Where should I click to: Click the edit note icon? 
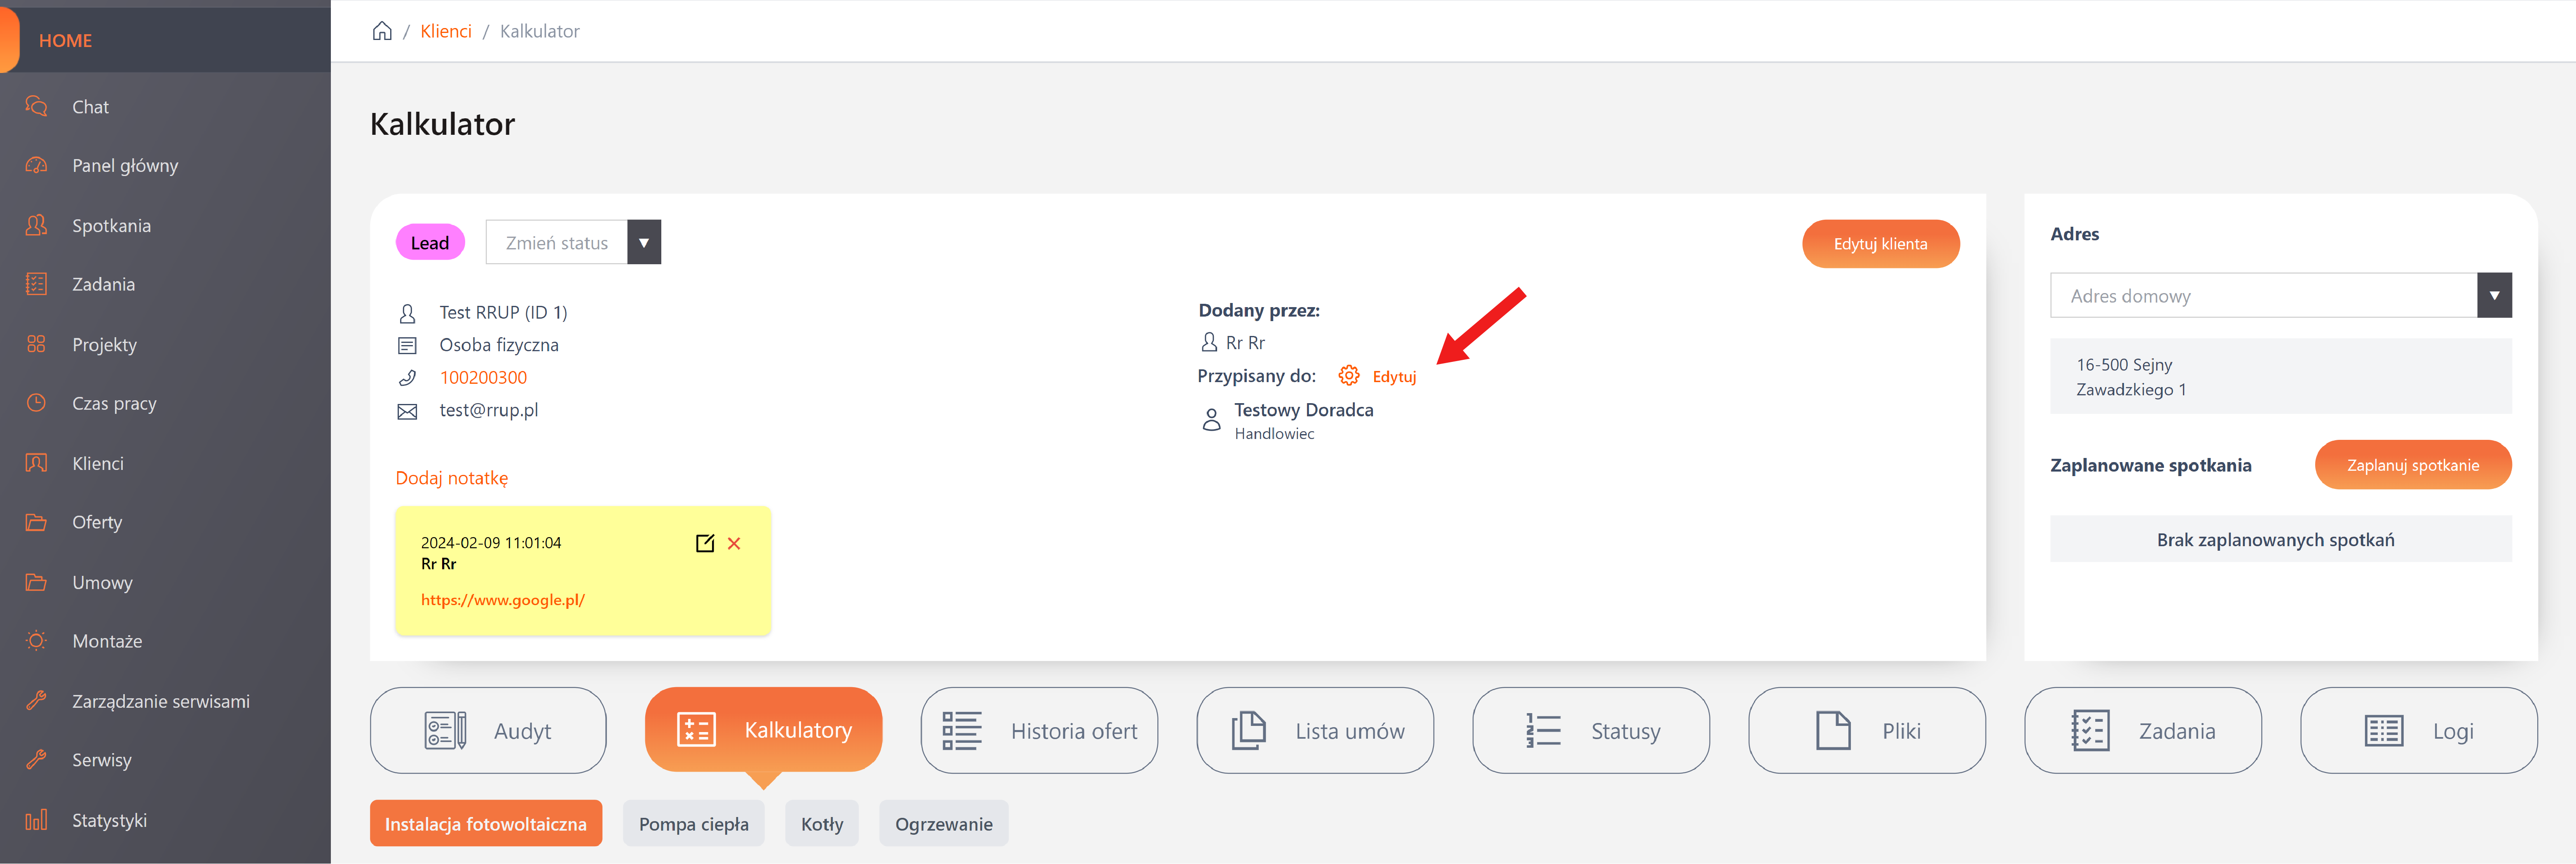click(705, 543)
